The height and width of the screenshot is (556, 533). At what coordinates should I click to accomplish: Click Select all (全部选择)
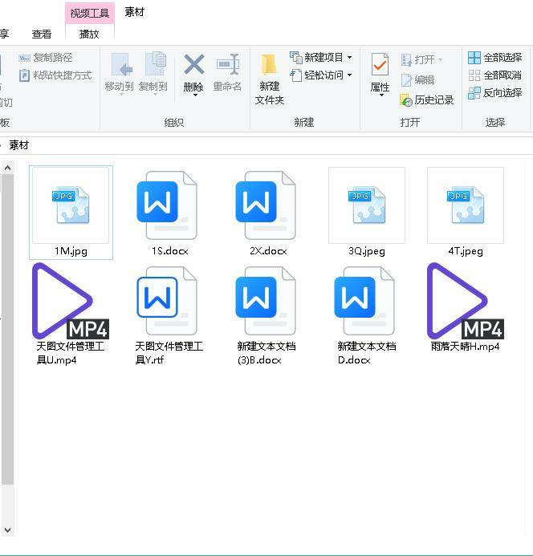(494, 58)
